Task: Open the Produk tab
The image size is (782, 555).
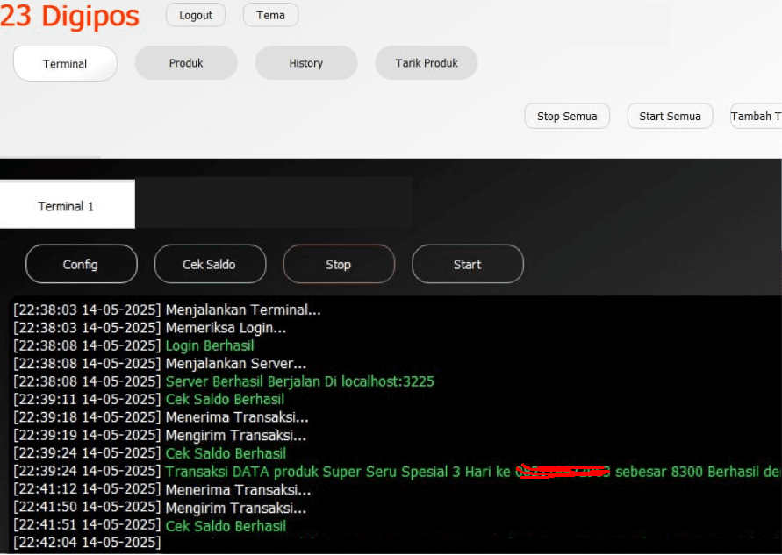Action: click(186, 63)
